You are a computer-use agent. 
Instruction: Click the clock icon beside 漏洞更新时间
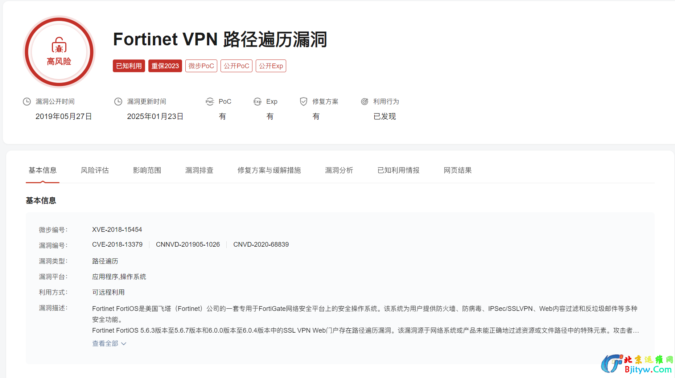118,102
